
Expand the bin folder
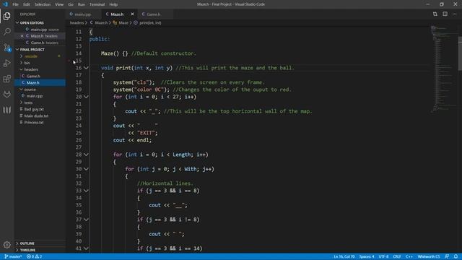point(27,63)
